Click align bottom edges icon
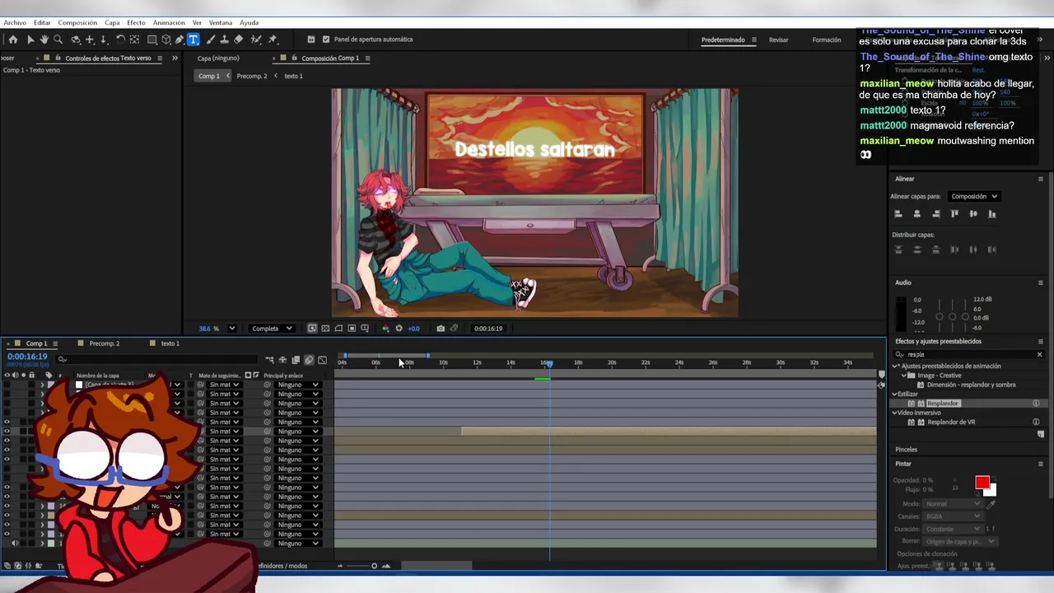Screen dimensions: 1054x593 [x=992, y=214]
